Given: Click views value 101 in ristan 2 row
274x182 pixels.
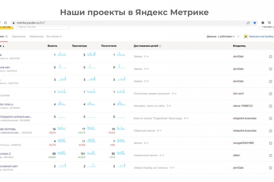Looking at the screenshot, I should coord(83,154).
